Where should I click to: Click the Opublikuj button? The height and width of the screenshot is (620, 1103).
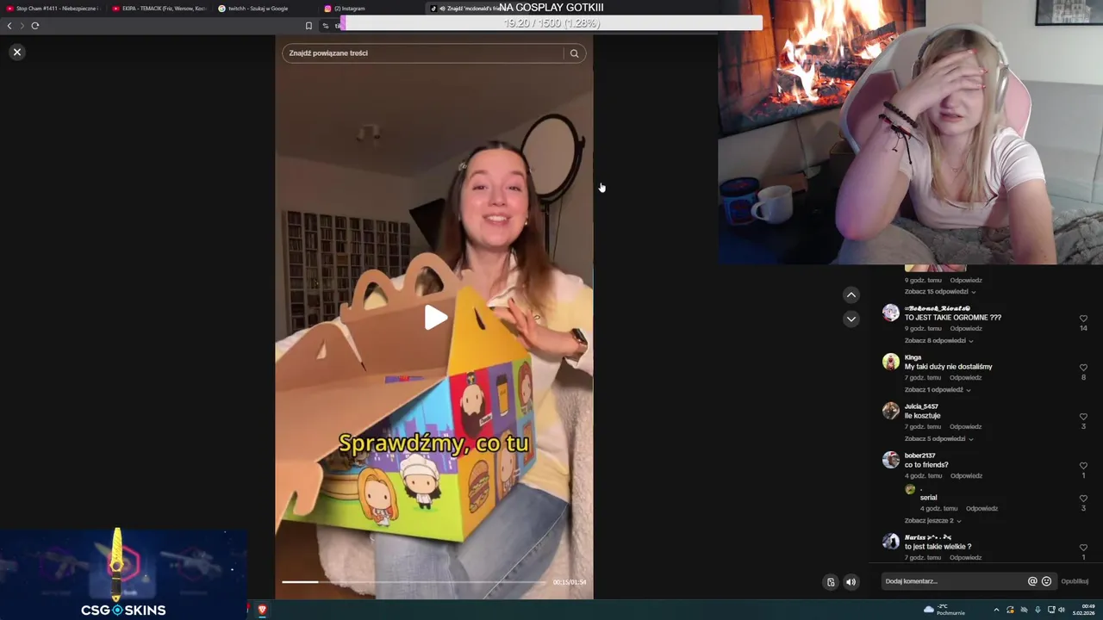tap(1075, 581)
